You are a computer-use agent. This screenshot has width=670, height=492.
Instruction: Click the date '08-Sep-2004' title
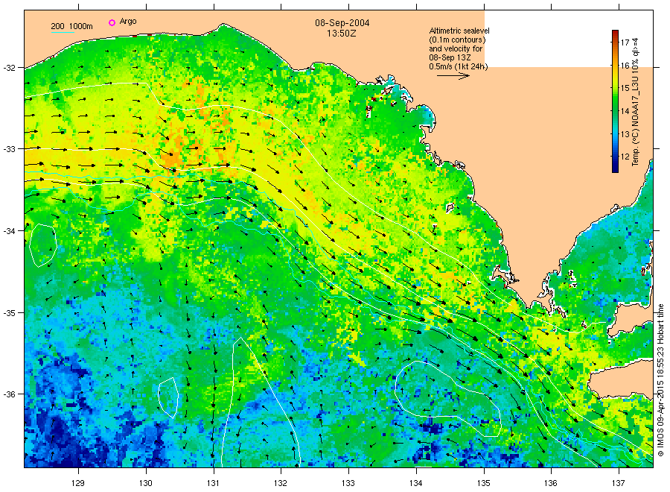(x=342, y=23)
